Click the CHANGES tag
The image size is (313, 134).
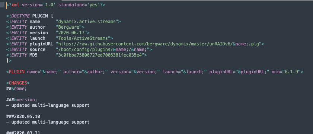[x=18, y=83]
